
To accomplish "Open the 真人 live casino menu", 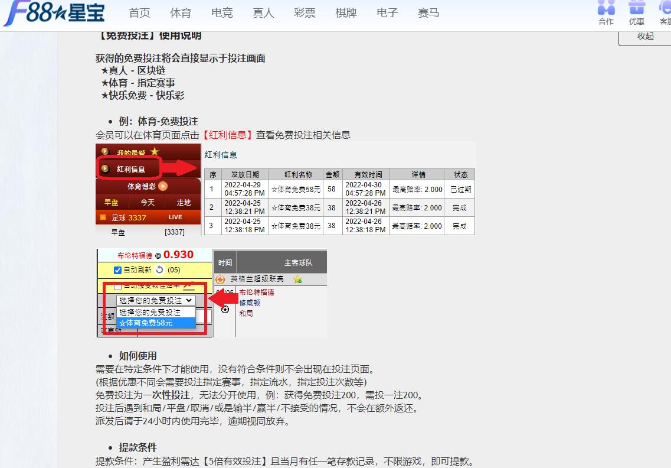I will click(x=263, y=13).
